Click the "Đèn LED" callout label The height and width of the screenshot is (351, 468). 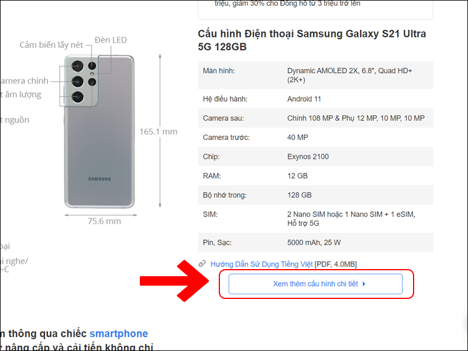coord(111,40)
